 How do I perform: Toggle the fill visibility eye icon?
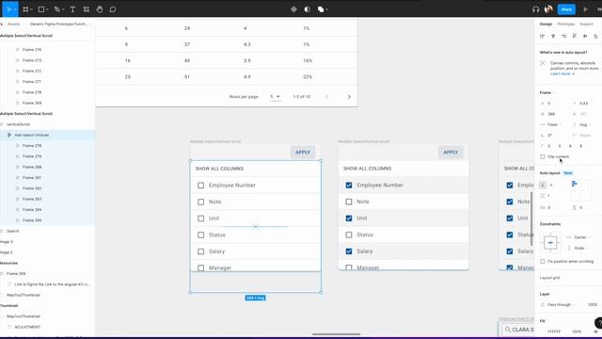pos(595,331)
